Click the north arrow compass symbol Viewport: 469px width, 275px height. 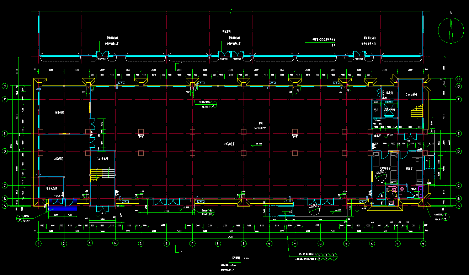coord(451,29)
